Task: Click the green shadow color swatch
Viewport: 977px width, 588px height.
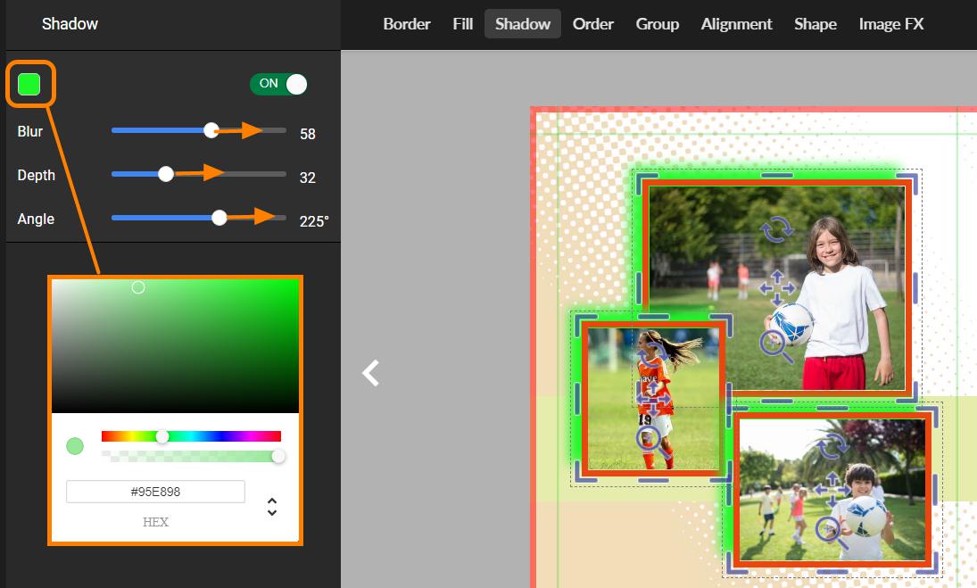Action: (x=29, y=84)
